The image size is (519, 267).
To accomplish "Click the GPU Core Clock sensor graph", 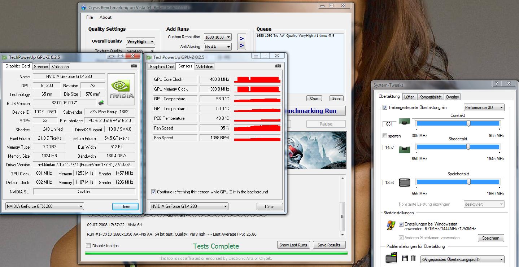I will point(257,79).
